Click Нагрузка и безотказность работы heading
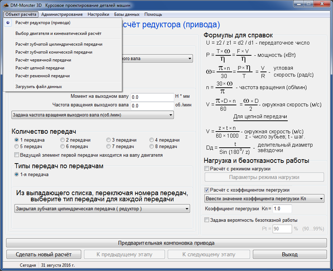The image size is (333, 271). coord(256,160)
